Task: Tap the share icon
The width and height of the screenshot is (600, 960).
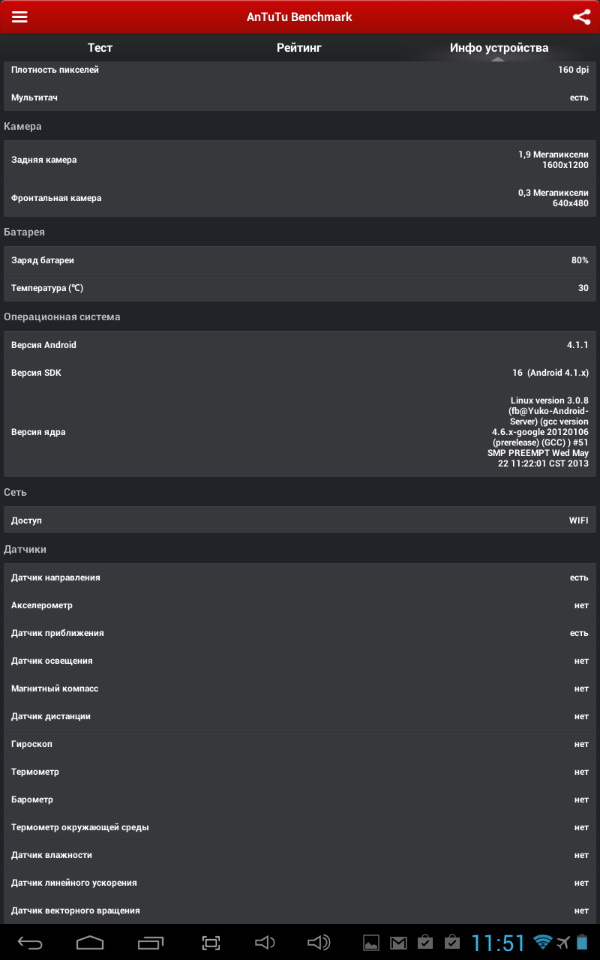Action: pyautogui.click(x=581, y=16)
